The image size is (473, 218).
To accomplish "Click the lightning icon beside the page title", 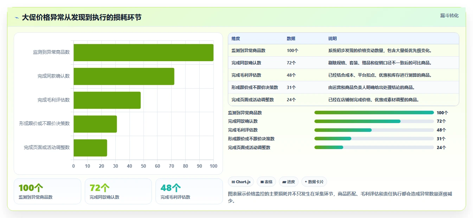I will 17,18.
